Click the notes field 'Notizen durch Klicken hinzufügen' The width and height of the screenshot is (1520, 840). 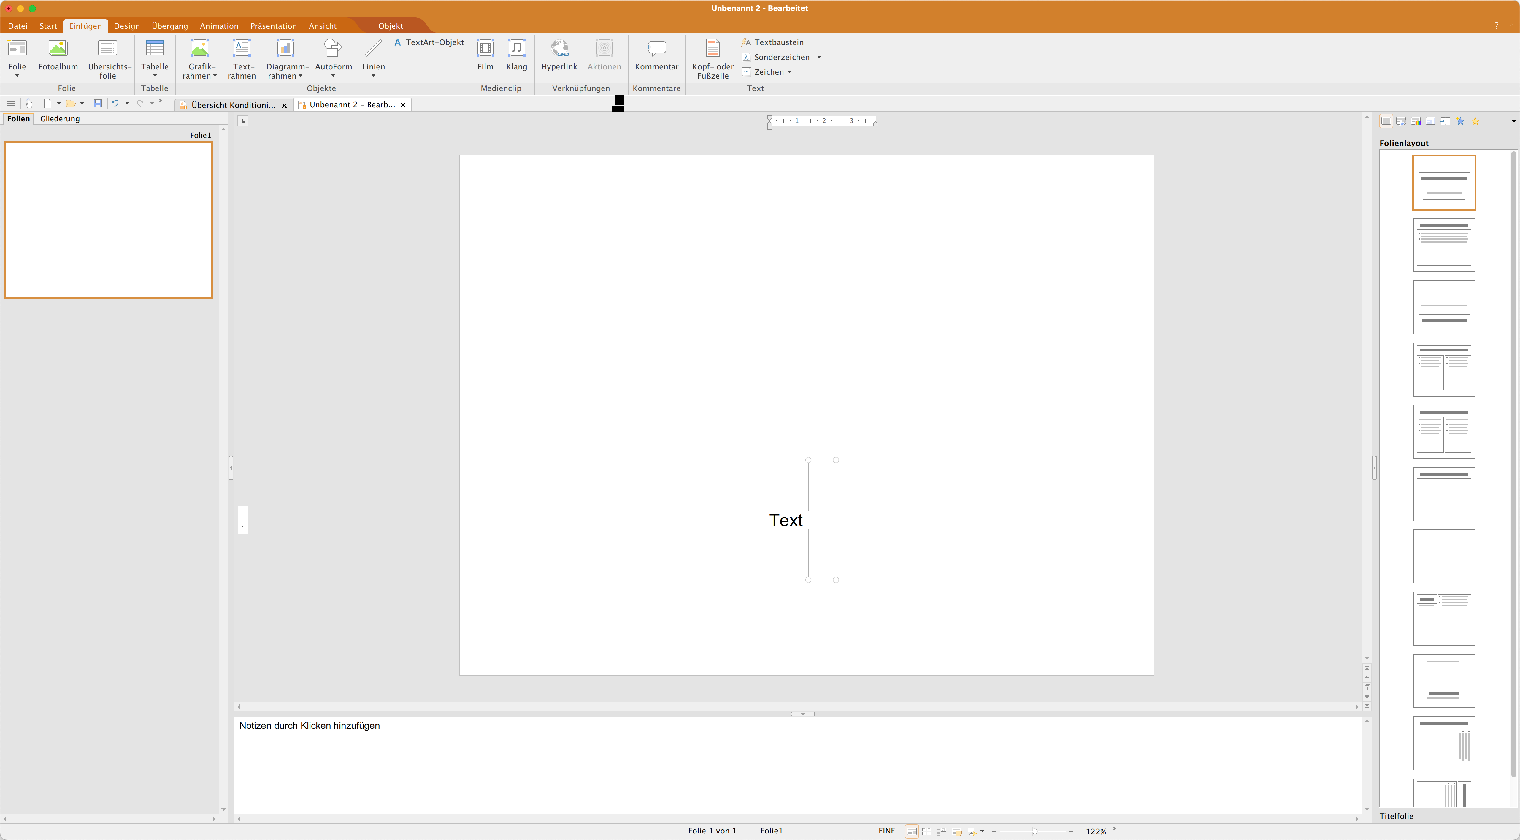coord(309,726)
